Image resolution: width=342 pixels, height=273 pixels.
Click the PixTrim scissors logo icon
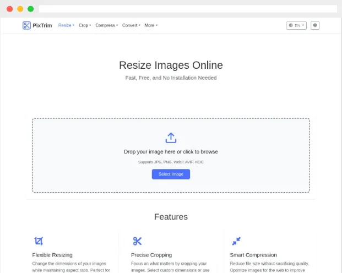pyautogui.click(x=26, y=25)
